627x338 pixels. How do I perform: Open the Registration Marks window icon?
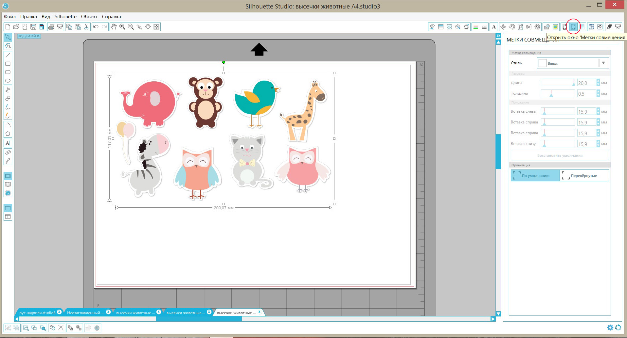[573, 27]
